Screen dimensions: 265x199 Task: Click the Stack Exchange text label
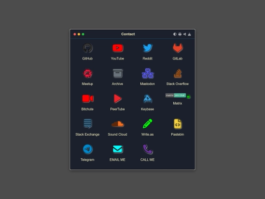point(87,134)
